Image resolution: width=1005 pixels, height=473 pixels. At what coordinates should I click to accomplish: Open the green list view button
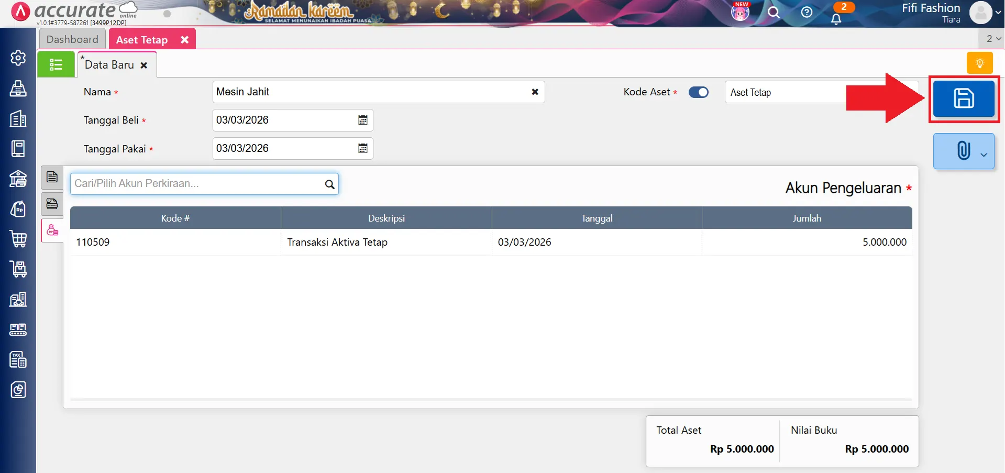pos(56,64)
